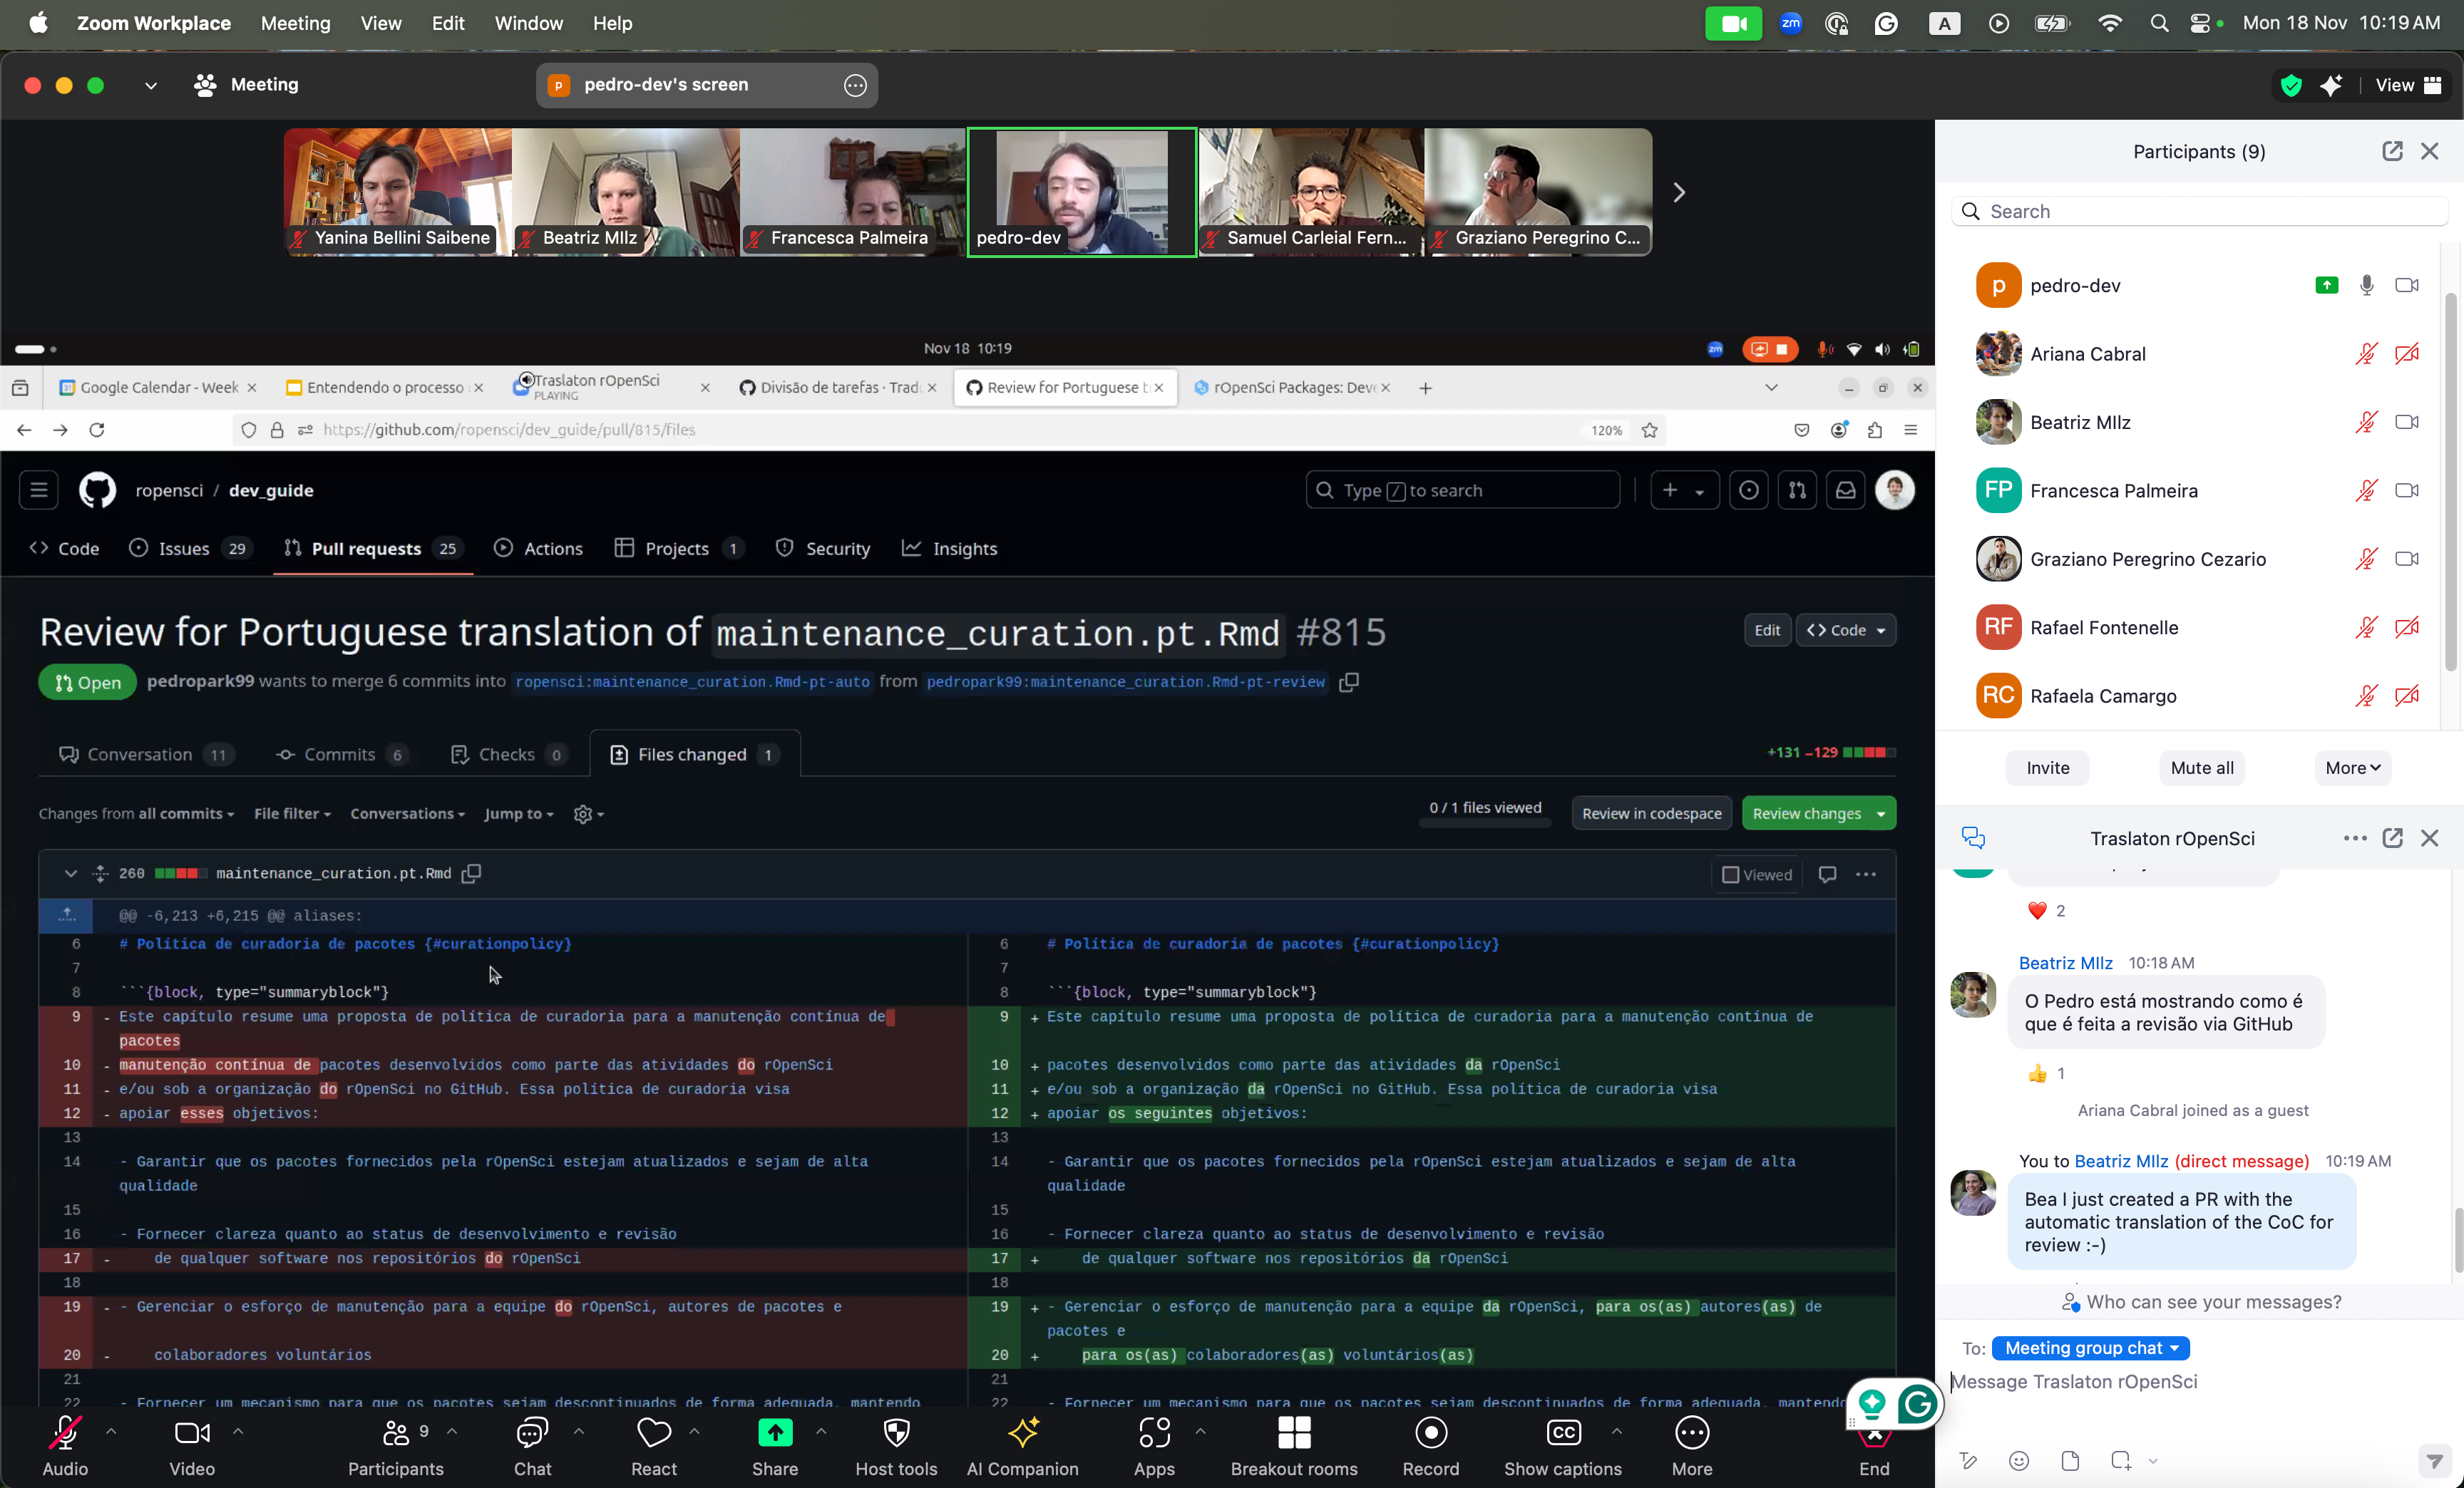Open the File filter dropdown
This screenshot has height=1488, width=2464.
[x=292, y=813]
